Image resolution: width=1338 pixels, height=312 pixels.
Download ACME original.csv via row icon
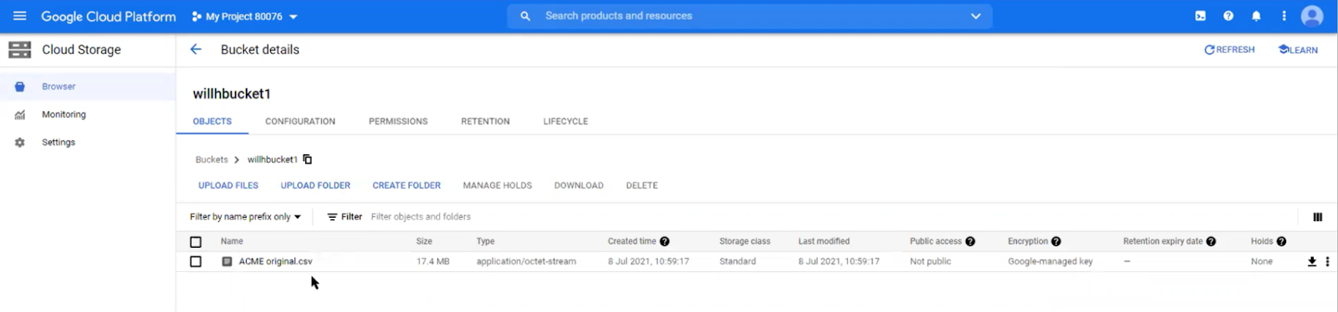tap(1312, 261)
